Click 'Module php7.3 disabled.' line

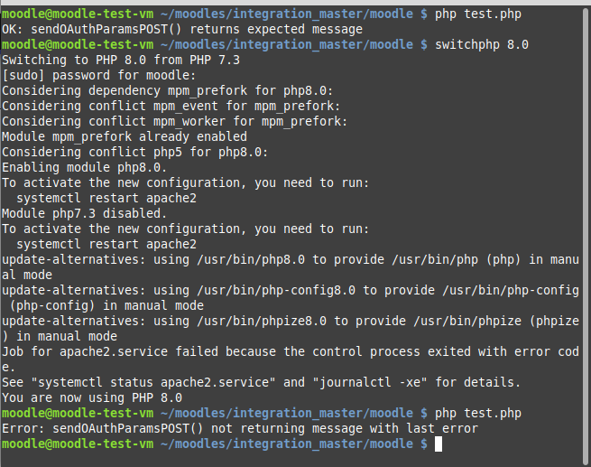[85, 213]
